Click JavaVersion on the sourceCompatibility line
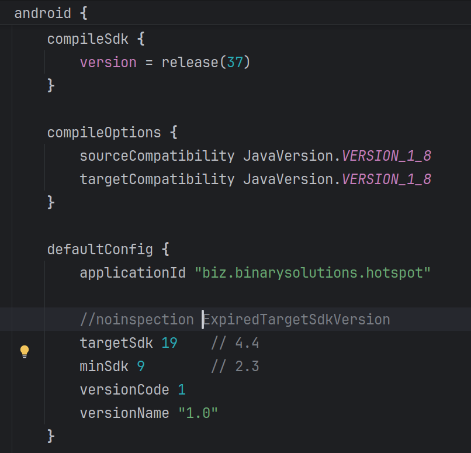This screenshot has height=453, width=471. 288,156
